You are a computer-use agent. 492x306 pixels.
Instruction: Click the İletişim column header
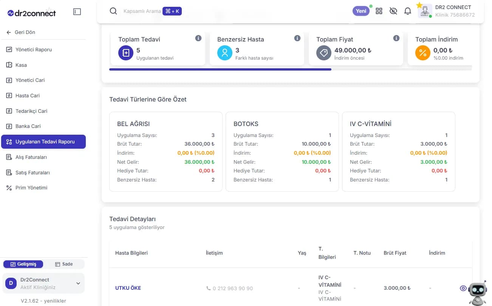point(214,253)
